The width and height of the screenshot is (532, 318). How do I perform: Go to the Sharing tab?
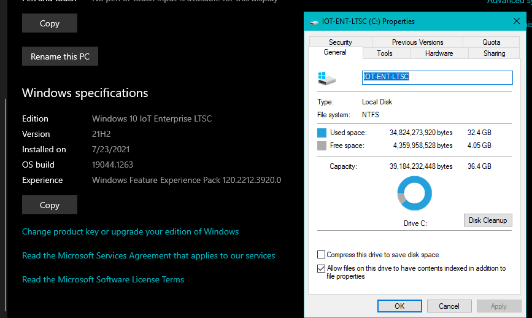[494, 53]
